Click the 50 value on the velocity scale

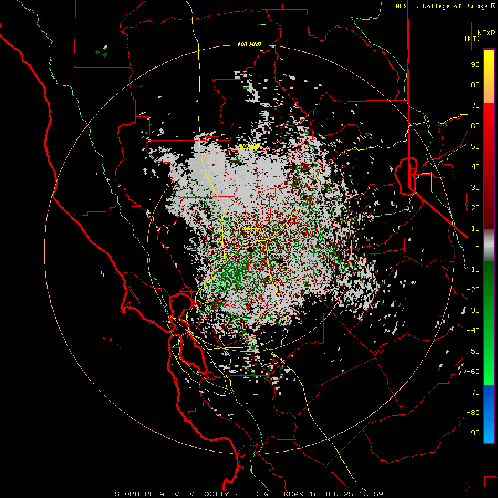(475, 147)
